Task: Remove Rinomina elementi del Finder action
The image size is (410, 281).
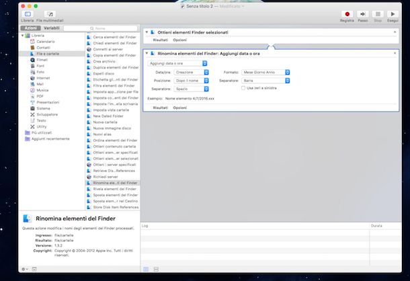Action: pos(395,53)
